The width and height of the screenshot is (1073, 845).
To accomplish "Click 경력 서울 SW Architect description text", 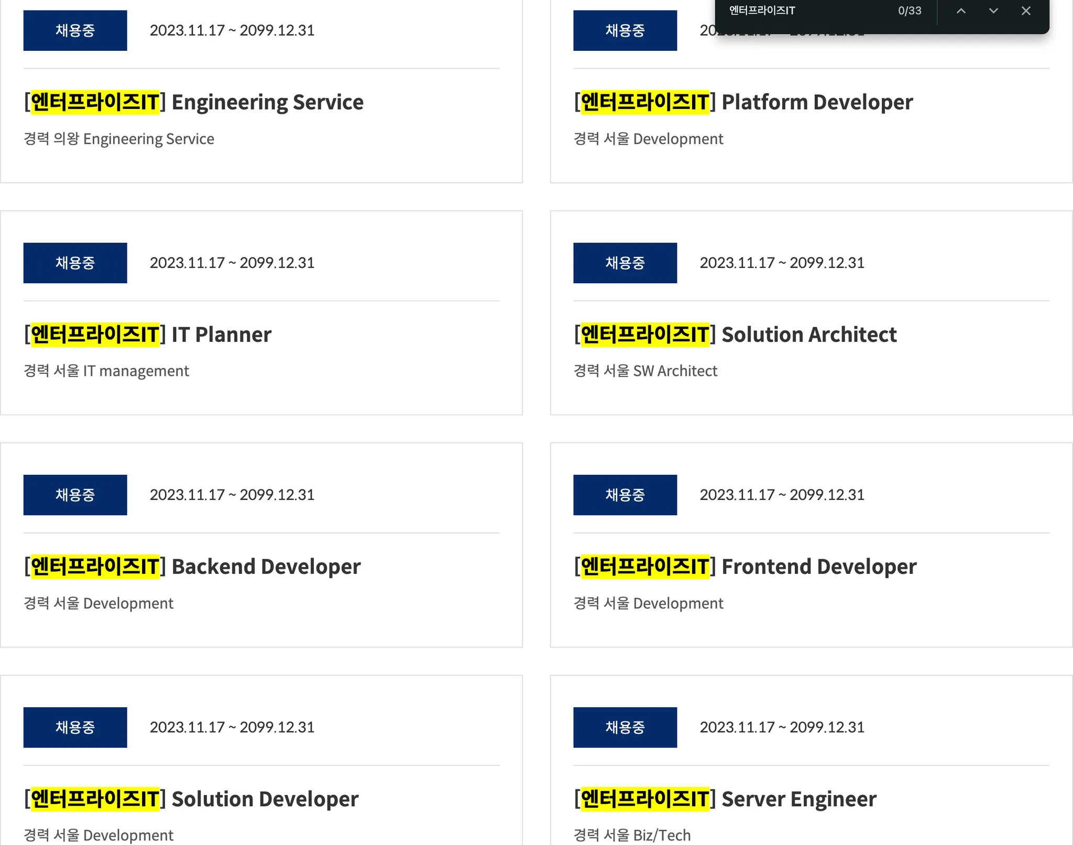I will [x=645, y=371].
